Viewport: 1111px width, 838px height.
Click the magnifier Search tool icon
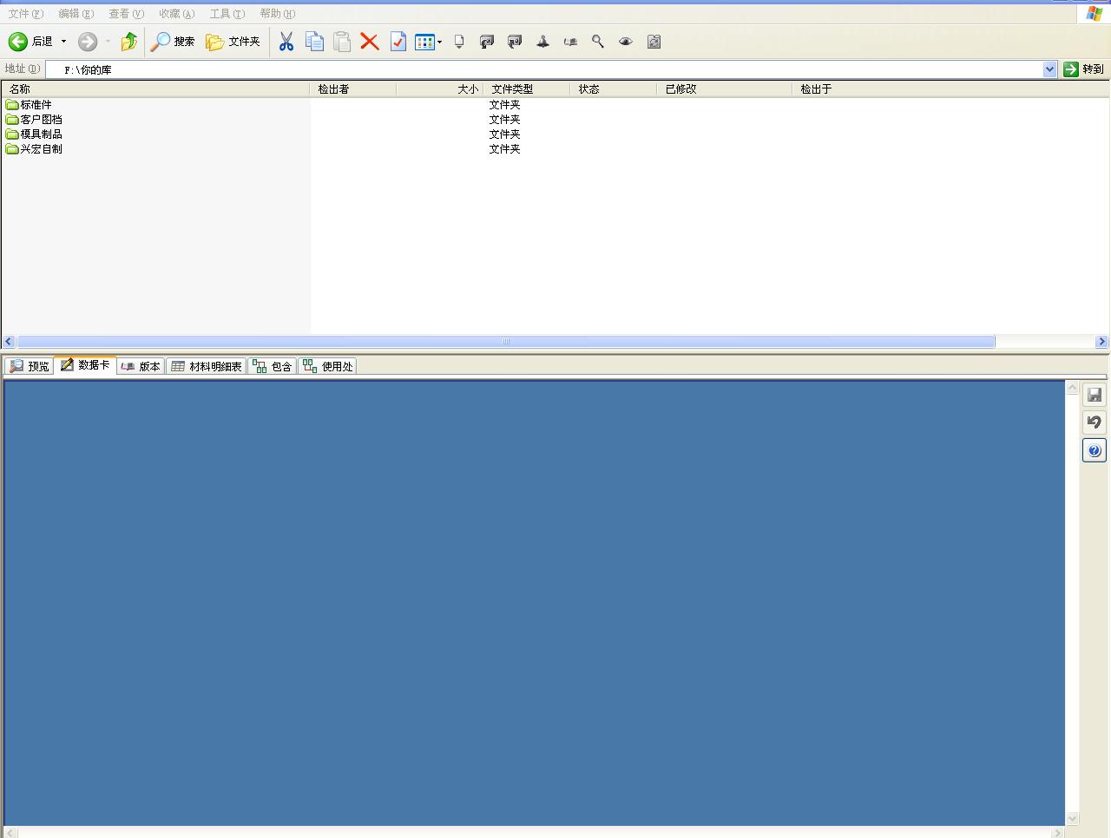pos(598,42)
